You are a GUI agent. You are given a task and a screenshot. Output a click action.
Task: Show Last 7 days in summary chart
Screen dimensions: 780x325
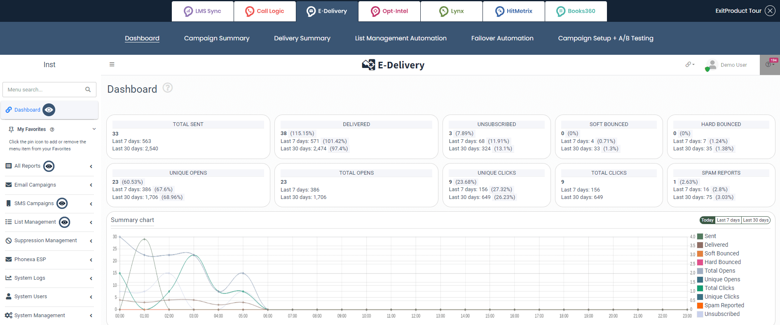pos(728,220)
